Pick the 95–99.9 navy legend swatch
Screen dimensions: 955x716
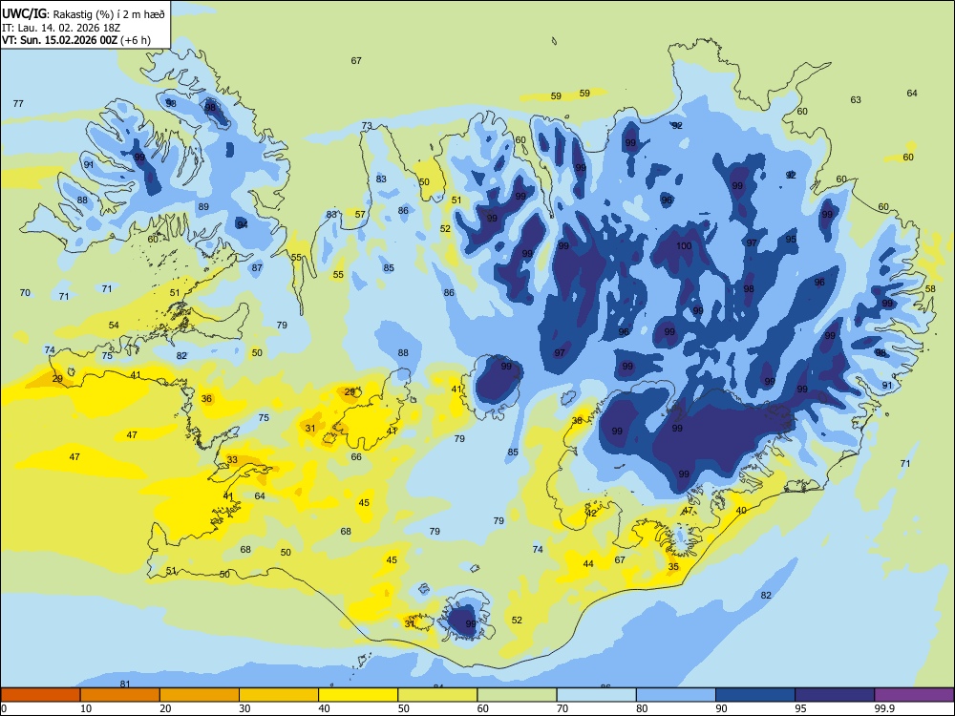835,695
